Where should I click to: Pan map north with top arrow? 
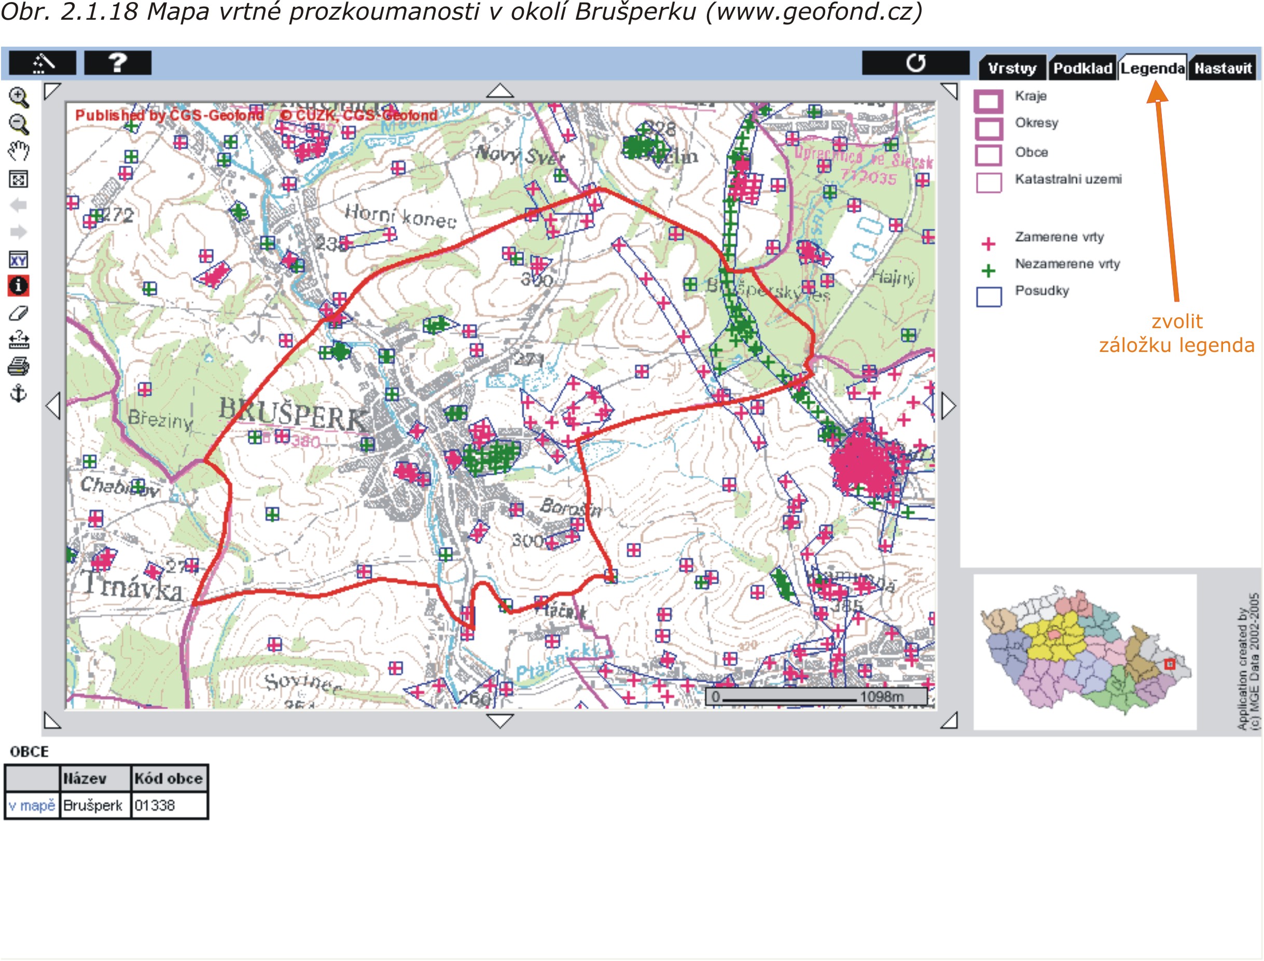coord(500,91)
